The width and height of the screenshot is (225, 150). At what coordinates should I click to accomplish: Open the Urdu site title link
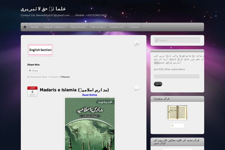(43, 9)
